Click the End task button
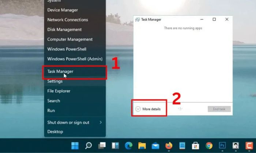 219,109
